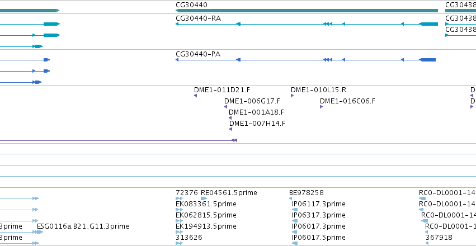Select the IP06017.5prime label
Screen dimensions: 476x246
318,238
